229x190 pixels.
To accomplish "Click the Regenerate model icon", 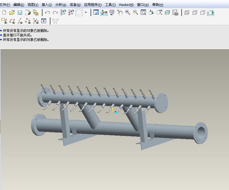I will click(x=63, y=12).
